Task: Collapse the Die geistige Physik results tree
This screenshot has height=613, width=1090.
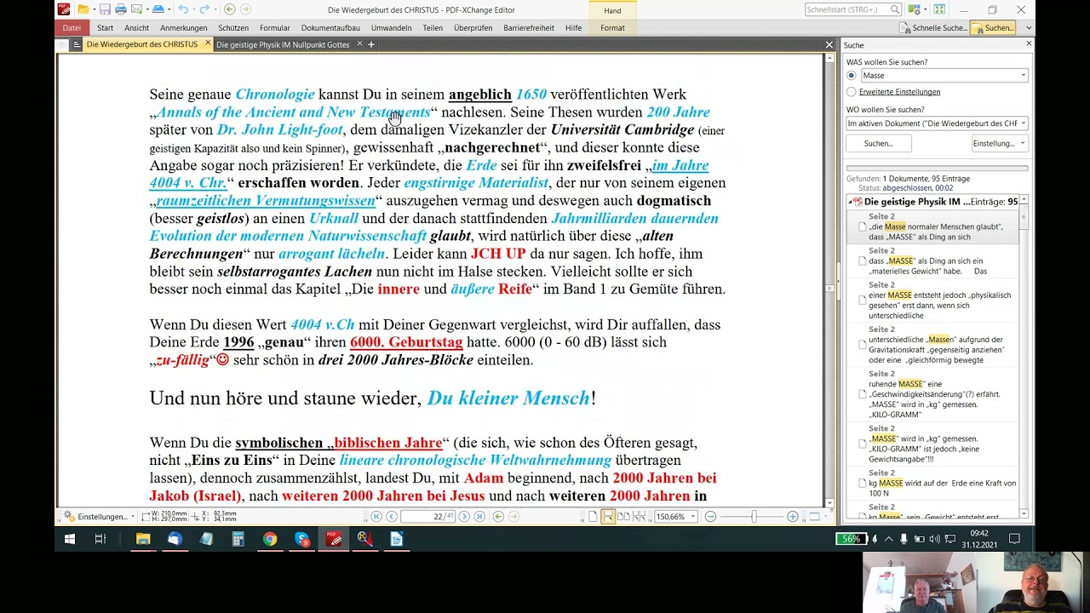Action: (x=850, y=202)
